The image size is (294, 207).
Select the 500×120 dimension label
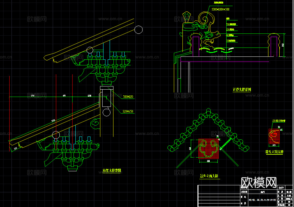coord(128,97)
